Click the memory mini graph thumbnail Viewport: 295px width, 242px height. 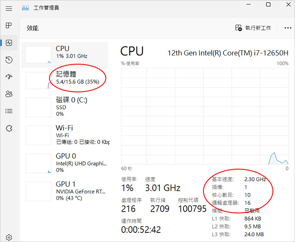38,80
